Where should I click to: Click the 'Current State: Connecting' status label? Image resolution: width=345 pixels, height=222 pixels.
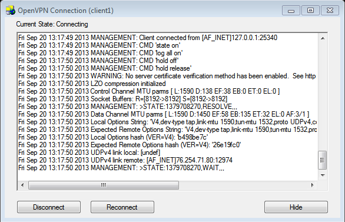pos(52,24)
